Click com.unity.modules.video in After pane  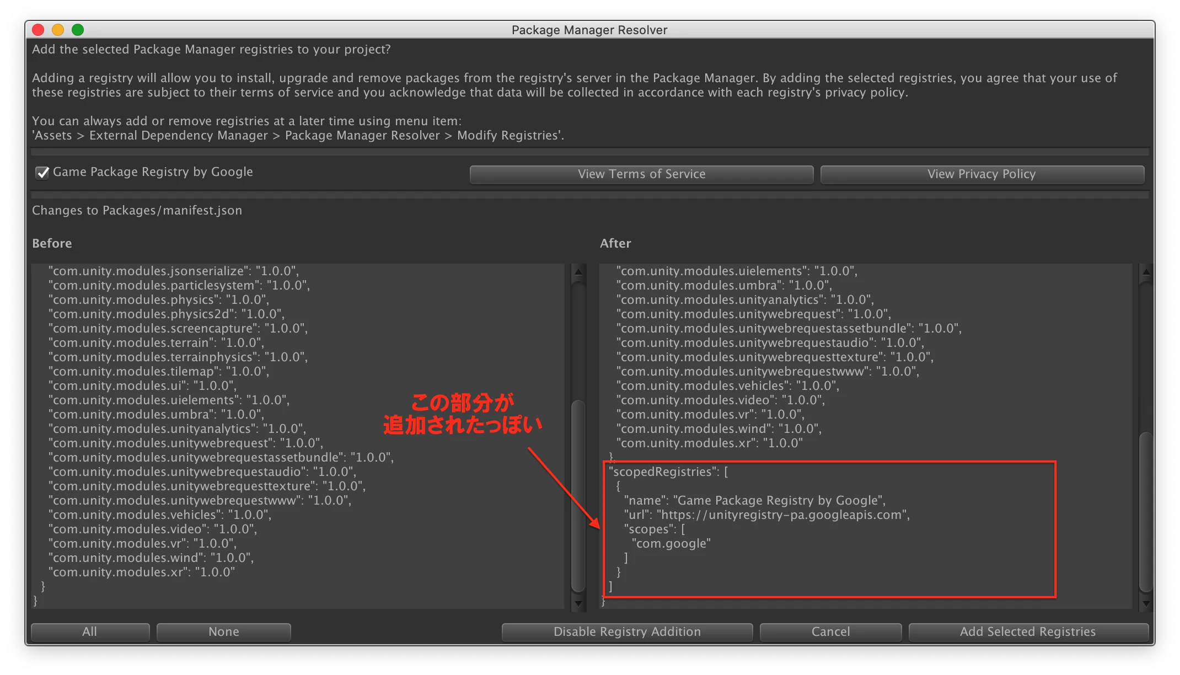click(x=721, y=400)
